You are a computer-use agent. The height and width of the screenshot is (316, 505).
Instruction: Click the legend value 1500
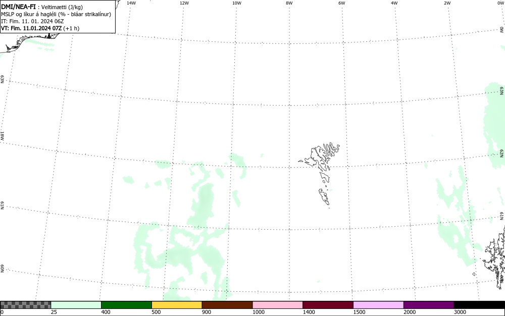pyautogui.click(x=359, y=312)
